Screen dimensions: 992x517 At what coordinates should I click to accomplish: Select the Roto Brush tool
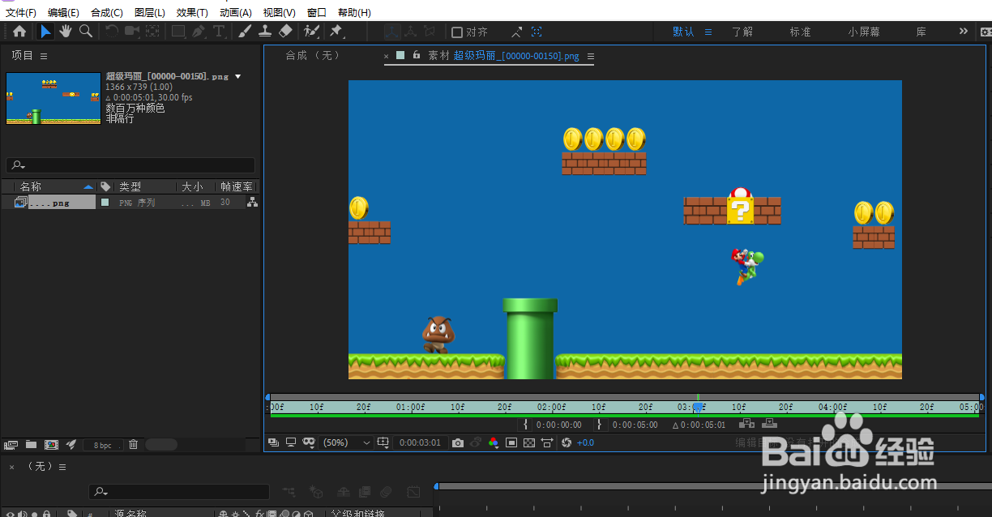[311, 32]
